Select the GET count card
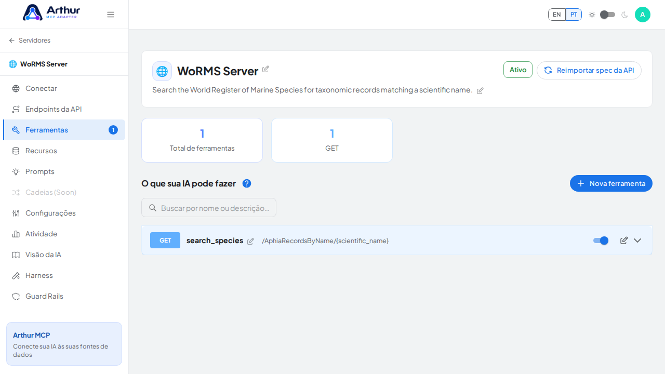The height and width of the screenshot is (374, 665). pos(332,140)
